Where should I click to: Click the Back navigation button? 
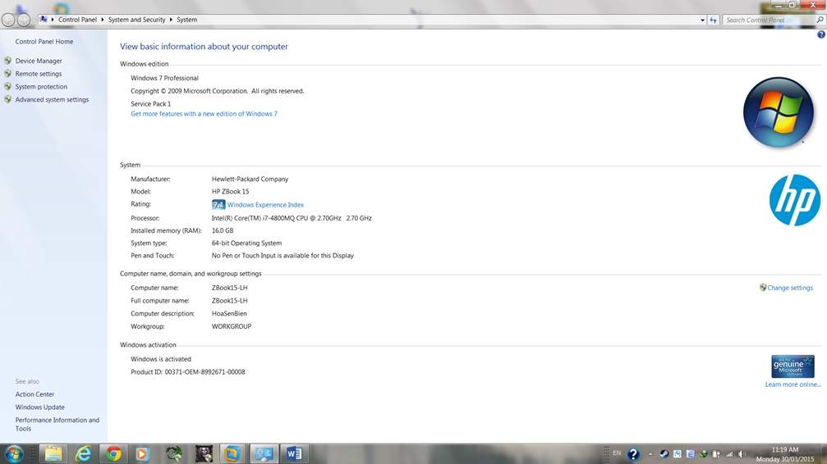click(x=8, y=20)
